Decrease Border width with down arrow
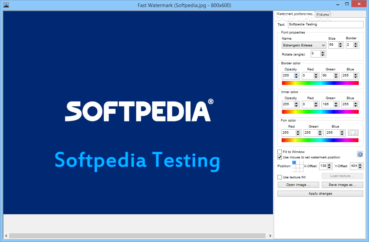 tap(355, 46)
